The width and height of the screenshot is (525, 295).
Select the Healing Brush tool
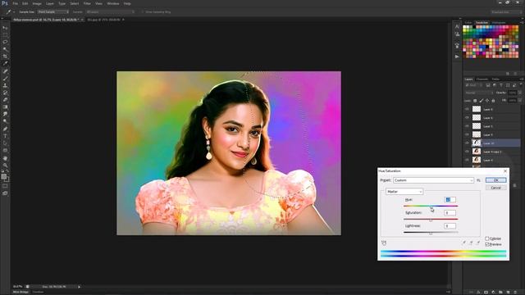[5, 71]
